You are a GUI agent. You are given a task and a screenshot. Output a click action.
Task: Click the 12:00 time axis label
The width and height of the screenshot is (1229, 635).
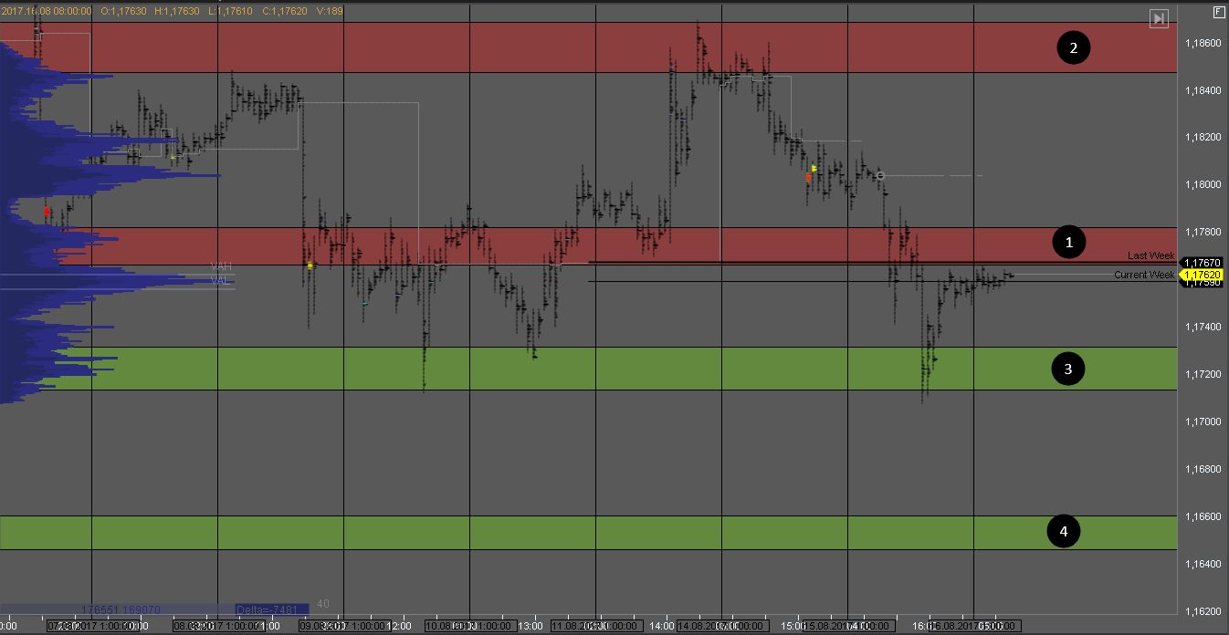pos(400,627)
